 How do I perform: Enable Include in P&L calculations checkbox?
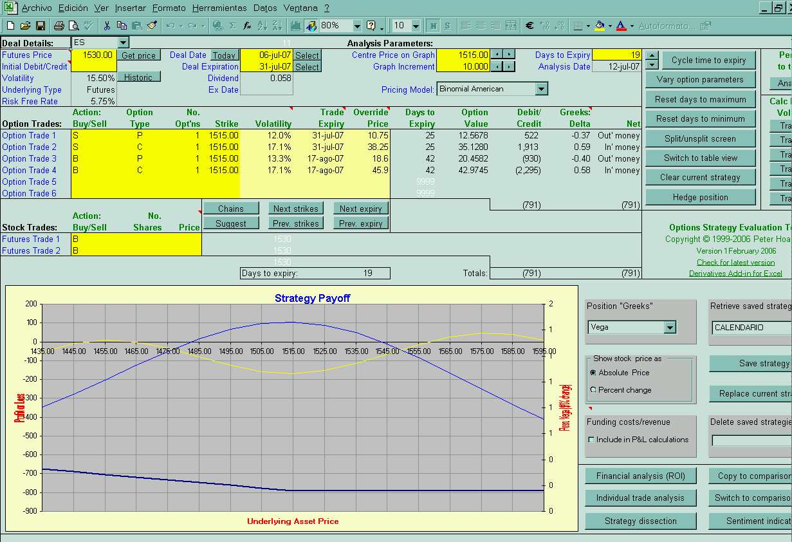point(591,440)
